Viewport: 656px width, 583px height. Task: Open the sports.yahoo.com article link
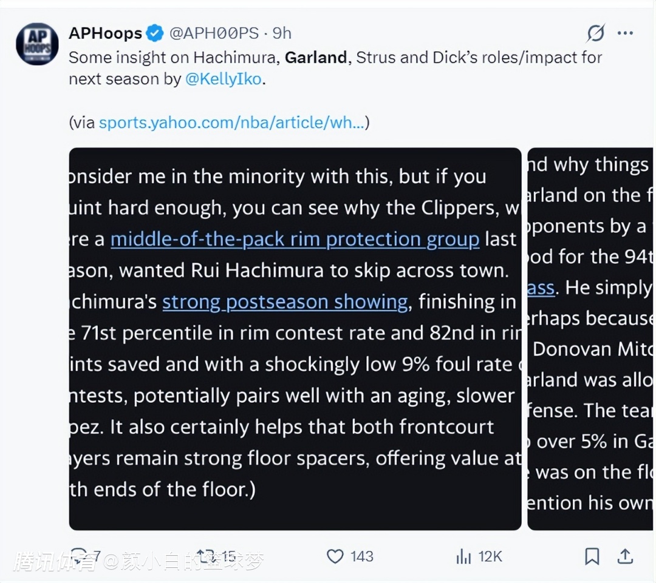231,123
